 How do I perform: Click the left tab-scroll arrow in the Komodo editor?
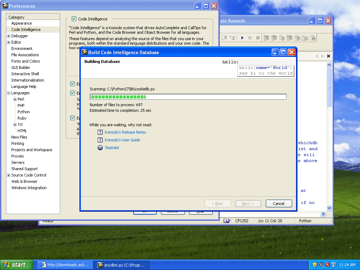pyautogui.click(x=317, y=56)
